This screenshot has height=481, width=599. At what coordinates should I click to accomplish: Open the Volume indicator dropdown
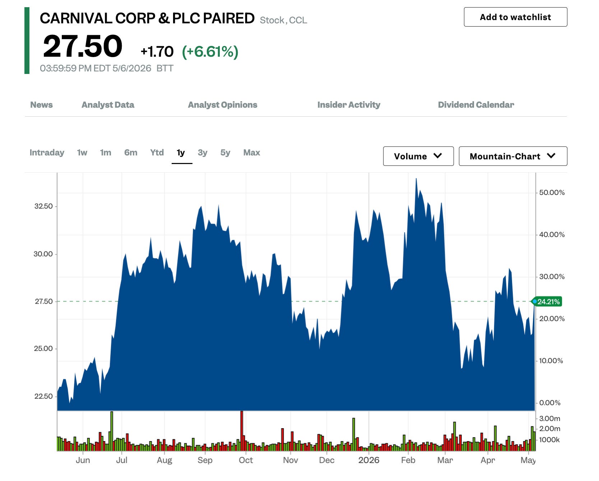point(418,156)
